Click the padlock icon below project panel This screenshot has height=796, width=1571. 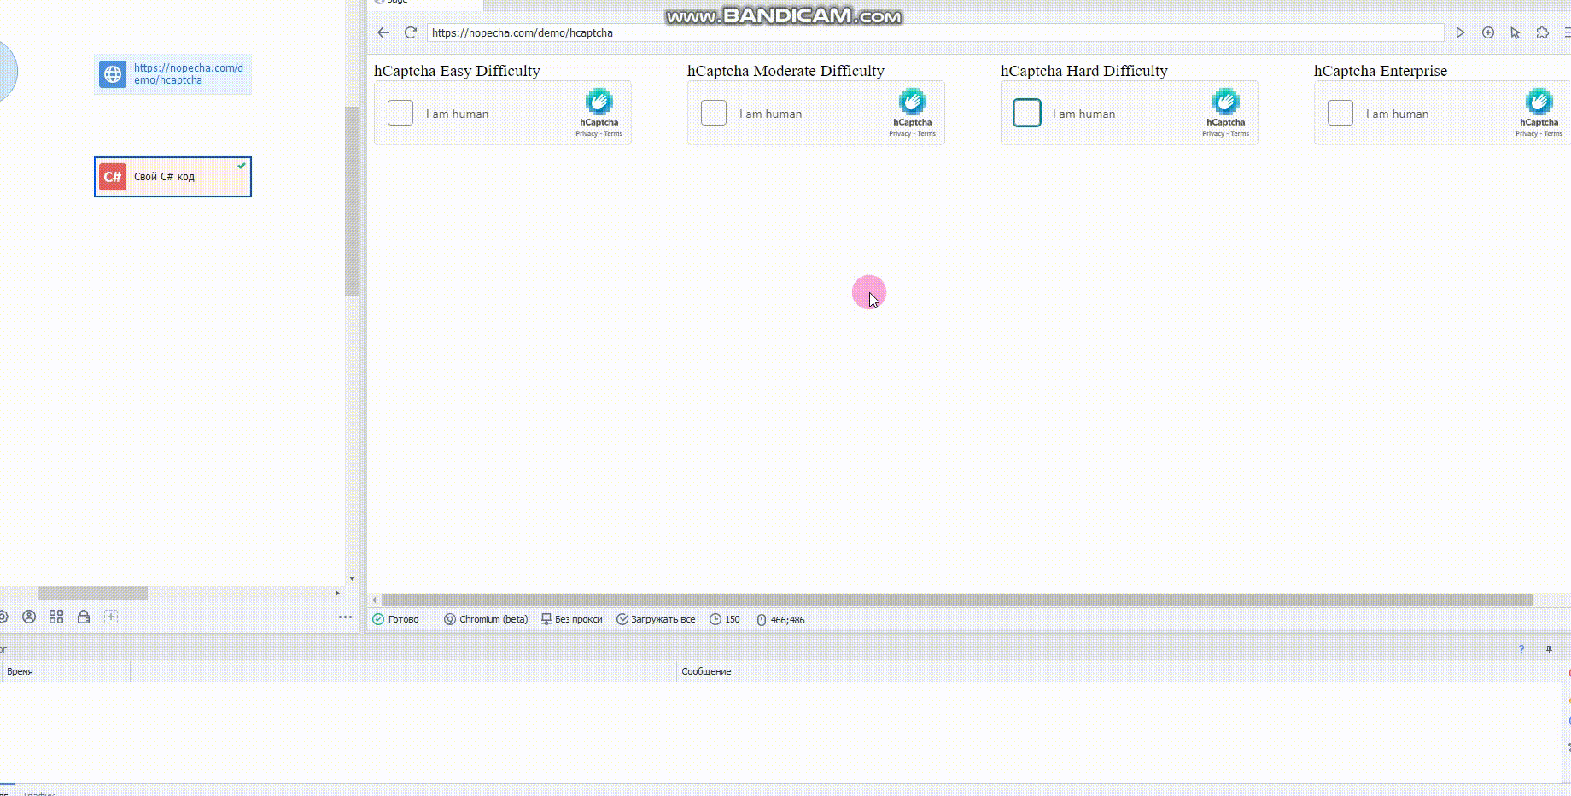pyautogui.click(x=84, y=617)
